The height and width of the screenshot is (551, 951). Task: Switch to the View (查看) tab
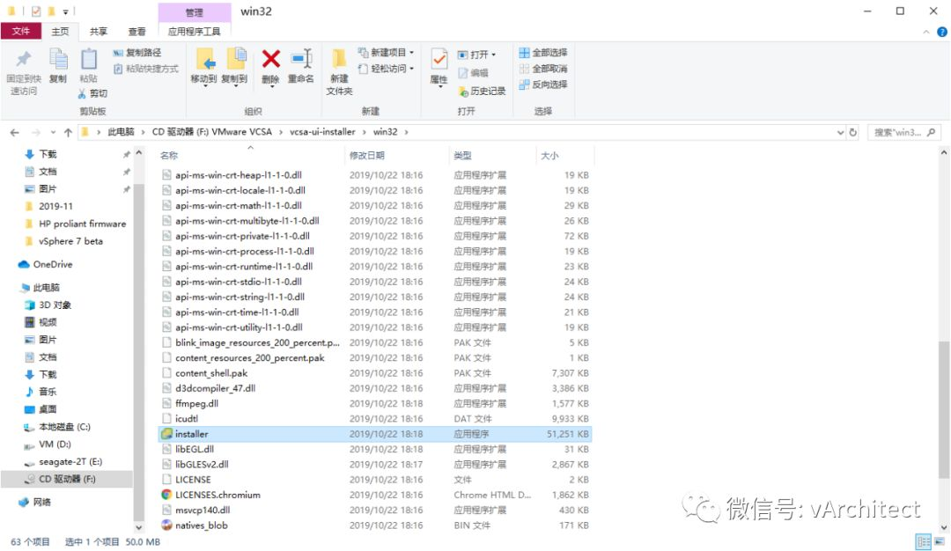137,32
